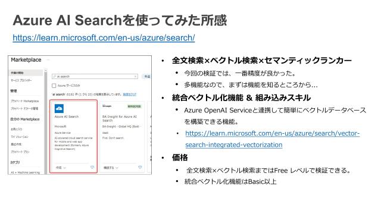Viewport: 381px width, 214px height.
Task: Click the '自分の Marketplace' section header
Action: [x=25, y=119]
